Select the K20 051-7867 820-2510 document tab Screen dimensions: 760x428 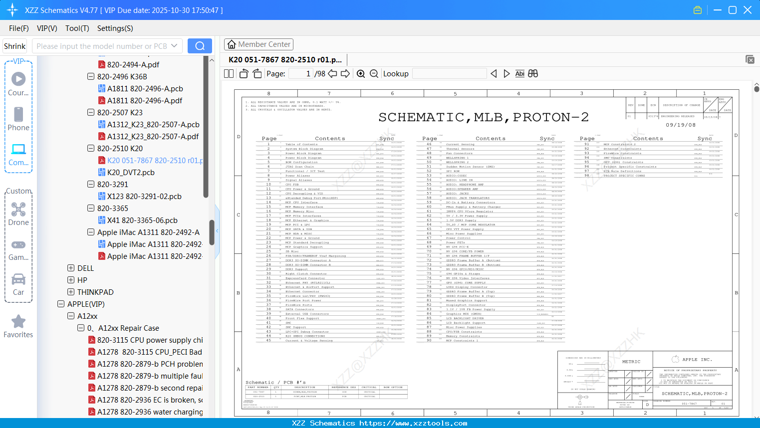coord(285,60)
